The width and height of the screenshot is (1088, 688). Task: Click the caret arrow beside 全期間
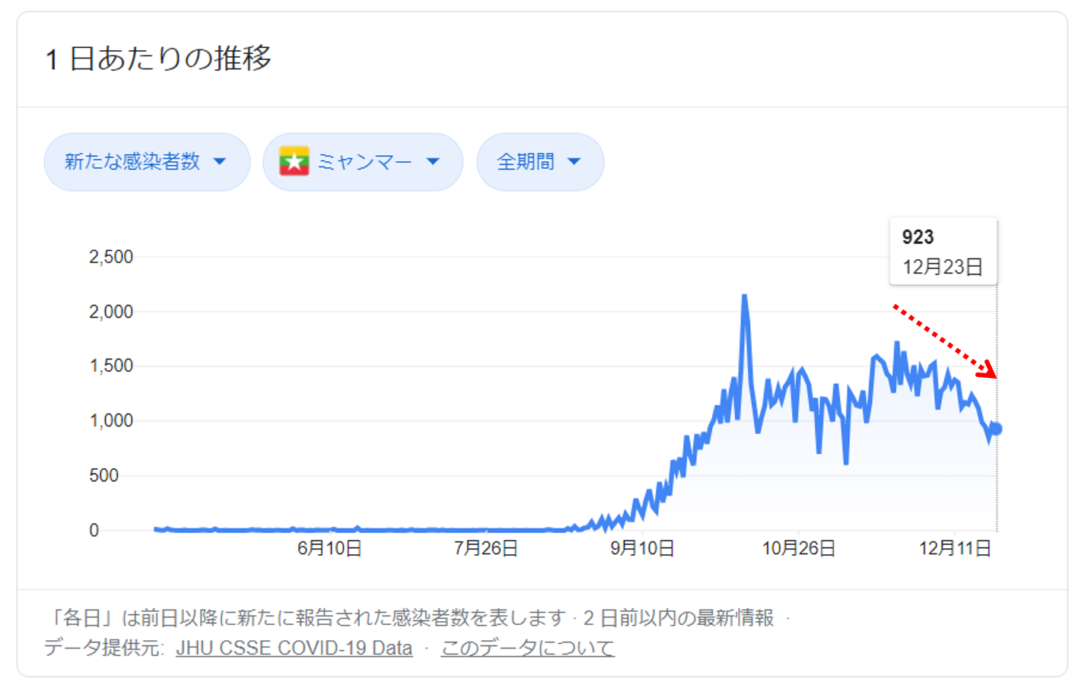(574, 161)
